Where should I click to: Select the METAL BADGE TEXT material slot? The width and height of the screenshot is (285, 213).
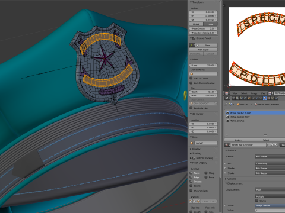click(255, 117)
